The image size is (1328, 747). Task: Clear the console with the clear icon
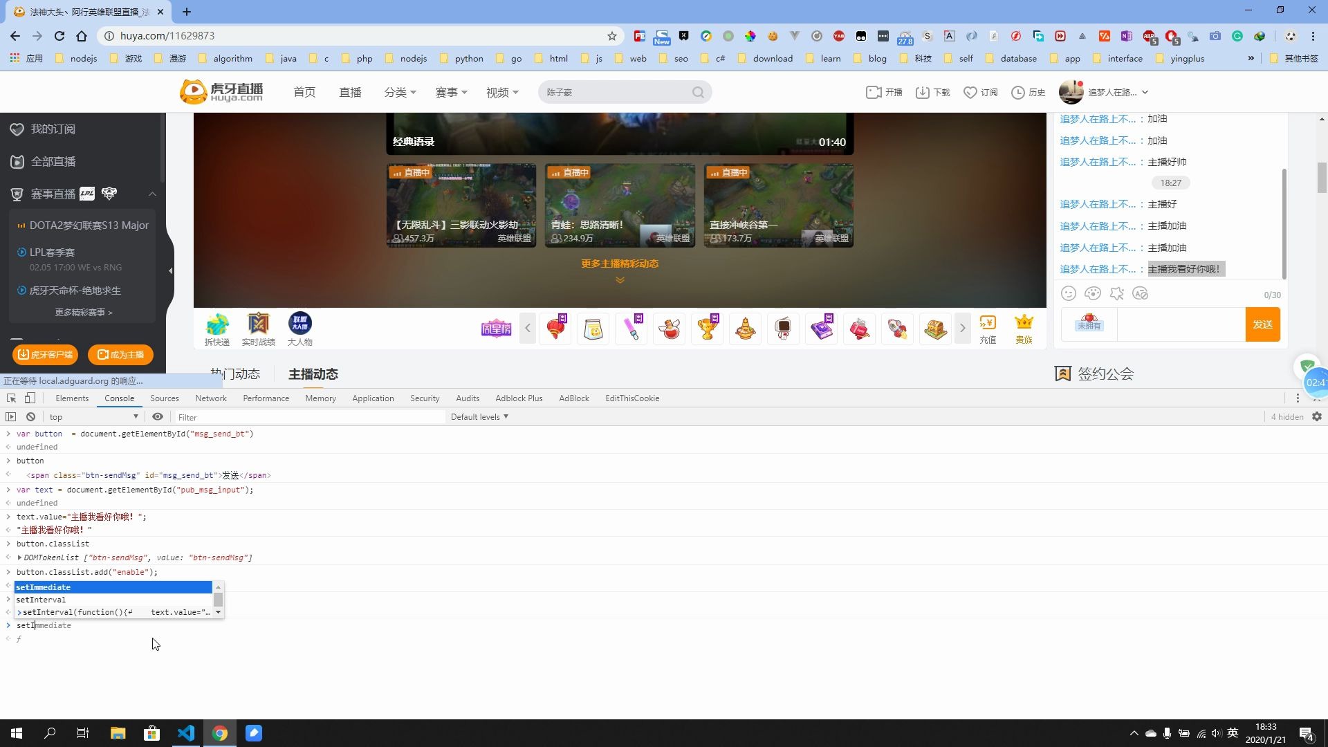[x=30, y=417]
